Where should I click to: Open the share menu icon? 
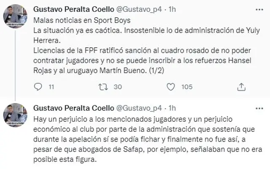241,87
